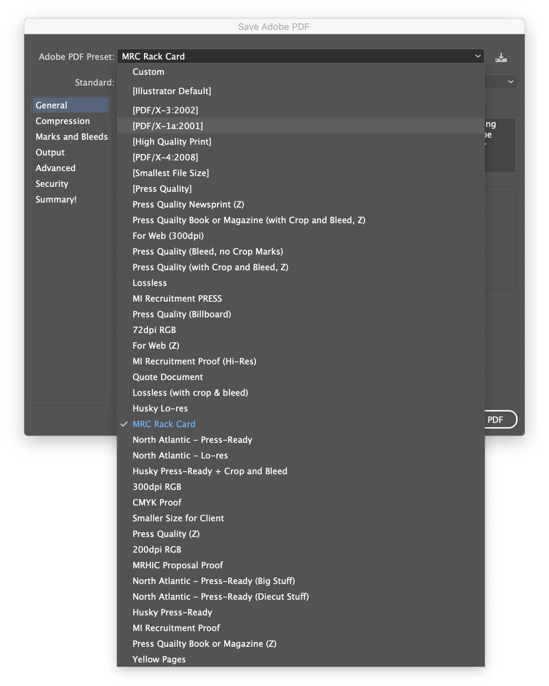Image resolution: width=549 pixels, height=686 pixels.
Task: Choose the Press Quality (Z) preset
Action: (x=301, y=534)
